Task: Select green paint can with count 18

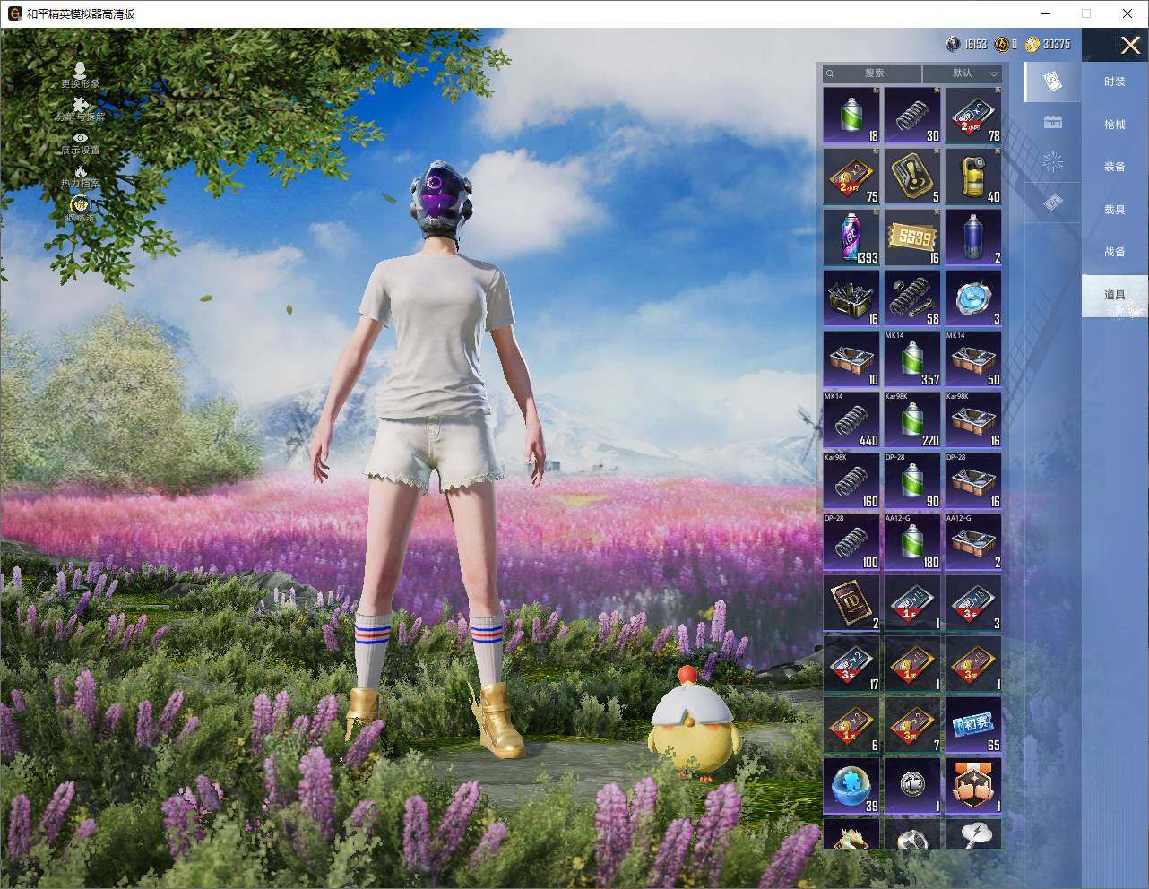Action: click(x=851, y=116)
